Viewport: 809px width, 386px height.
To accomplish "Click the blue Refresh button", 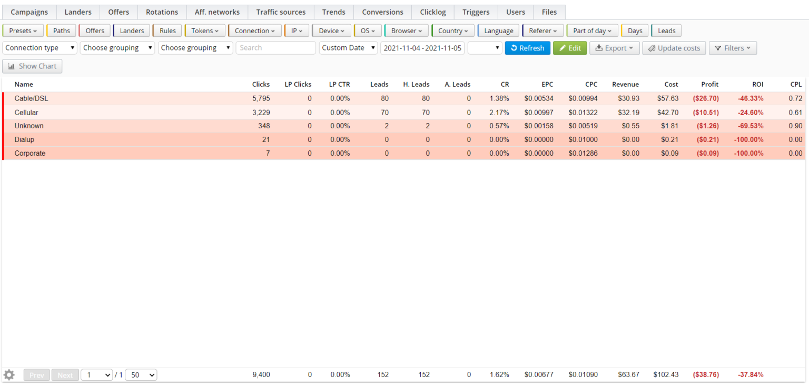I will coord(528,48).
